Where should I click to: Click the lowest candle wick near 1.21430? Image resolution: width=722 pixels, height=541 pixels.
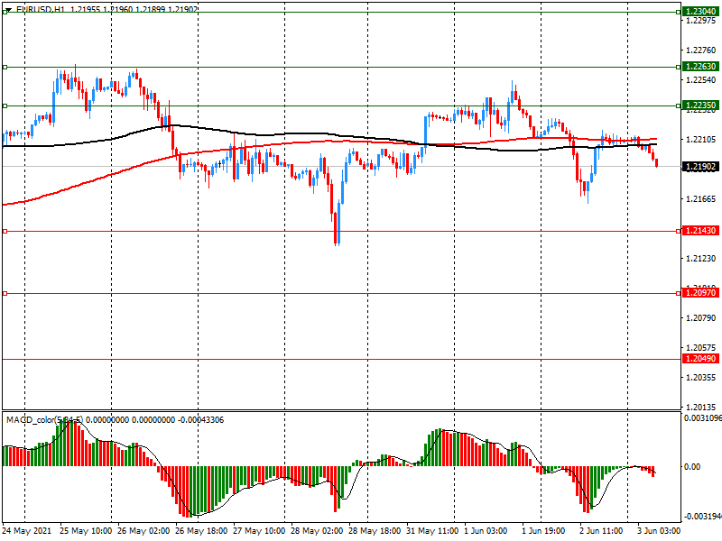(337, 242)
